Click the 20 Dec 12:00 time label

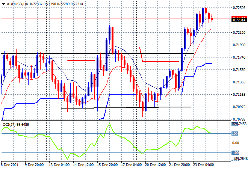pos(155,165)
